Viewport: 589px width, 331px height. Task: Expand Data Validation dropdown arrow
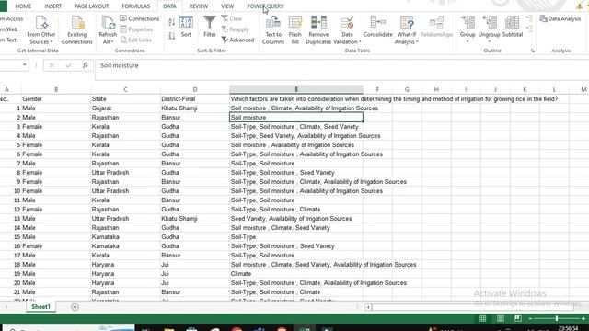(360, 42)
